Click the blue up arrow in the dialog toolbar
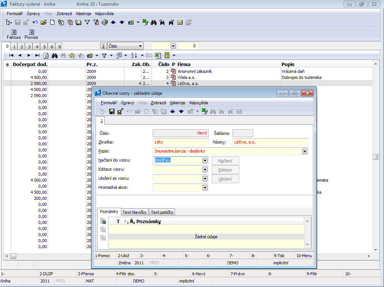 [172, 111]
